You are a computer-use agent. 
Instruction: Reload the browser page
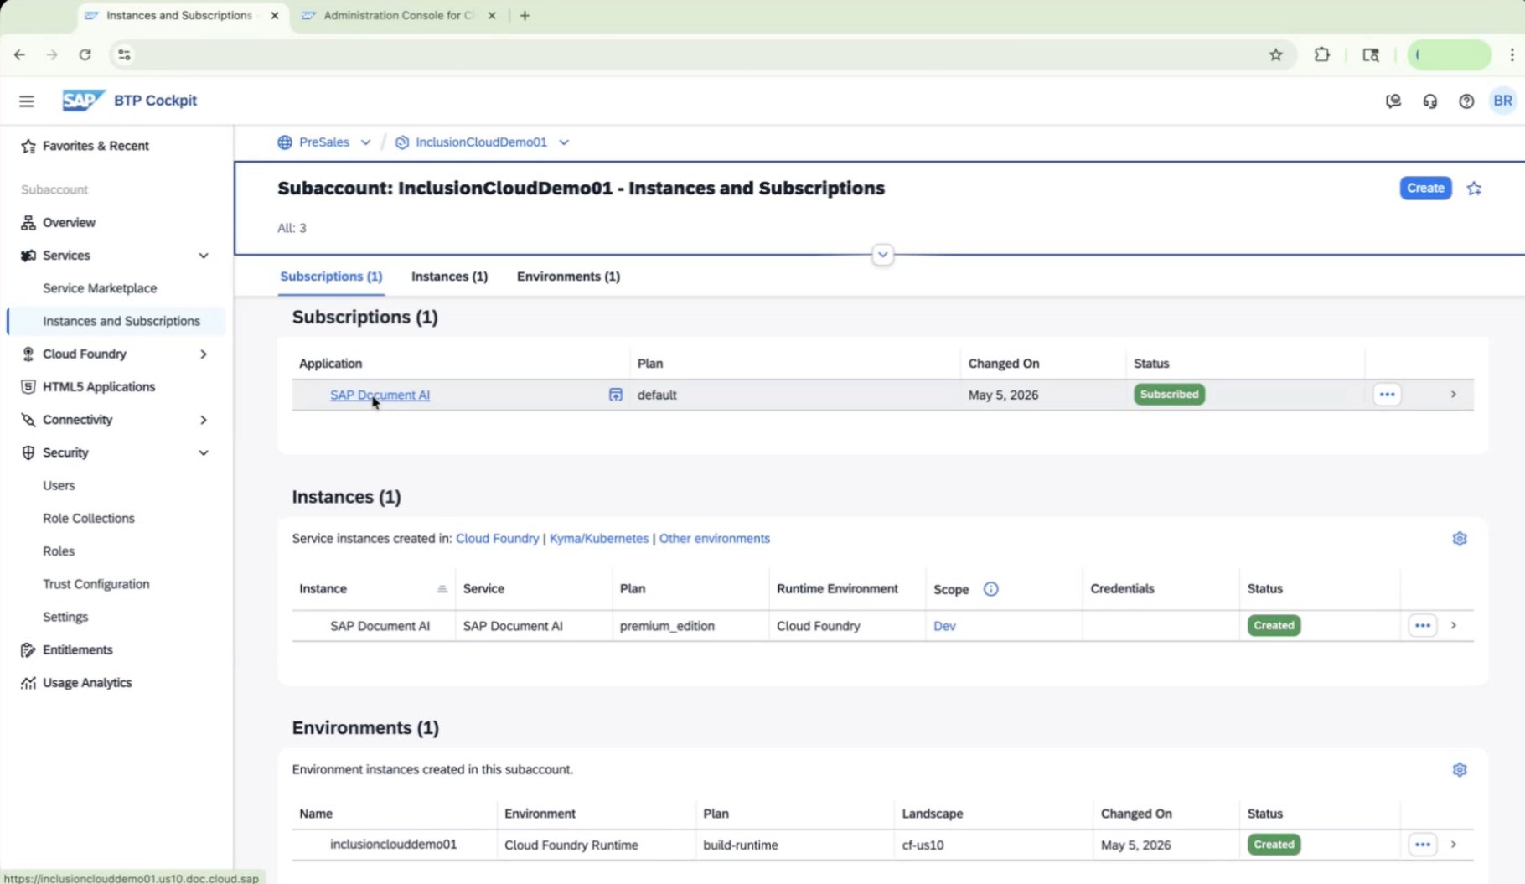tap(85, 55)
